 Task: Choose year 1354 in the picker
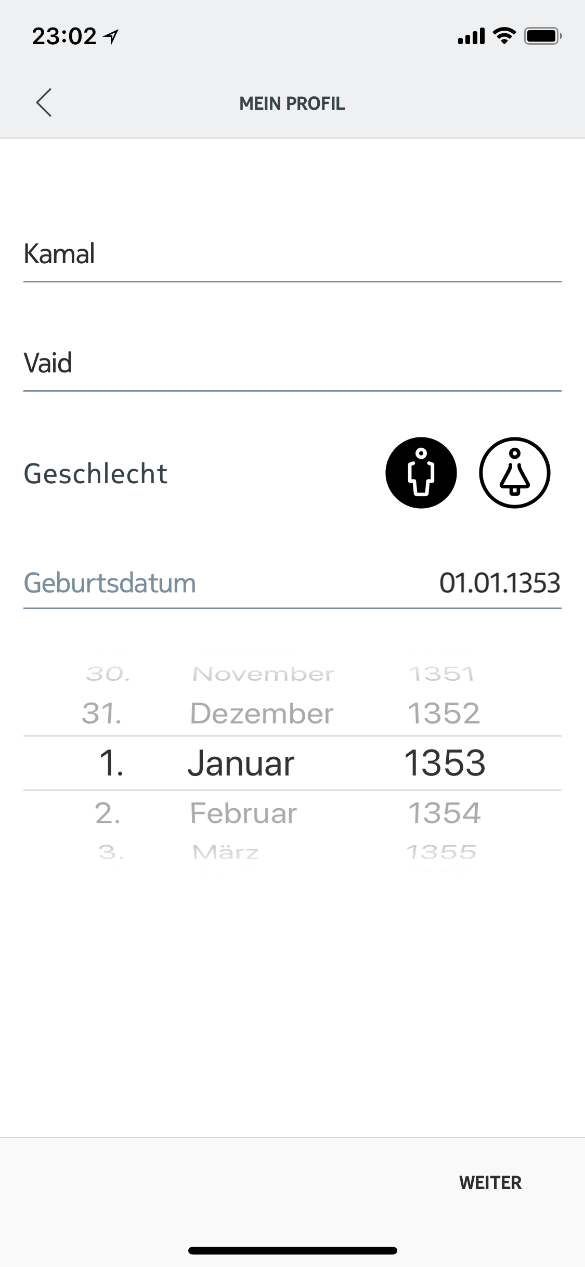click(444, 813)
